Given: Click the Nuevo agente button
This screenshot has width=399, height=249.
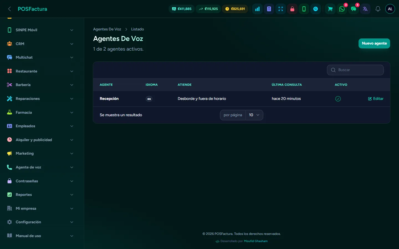Looking at the screenshot, I should coord(374,43).
